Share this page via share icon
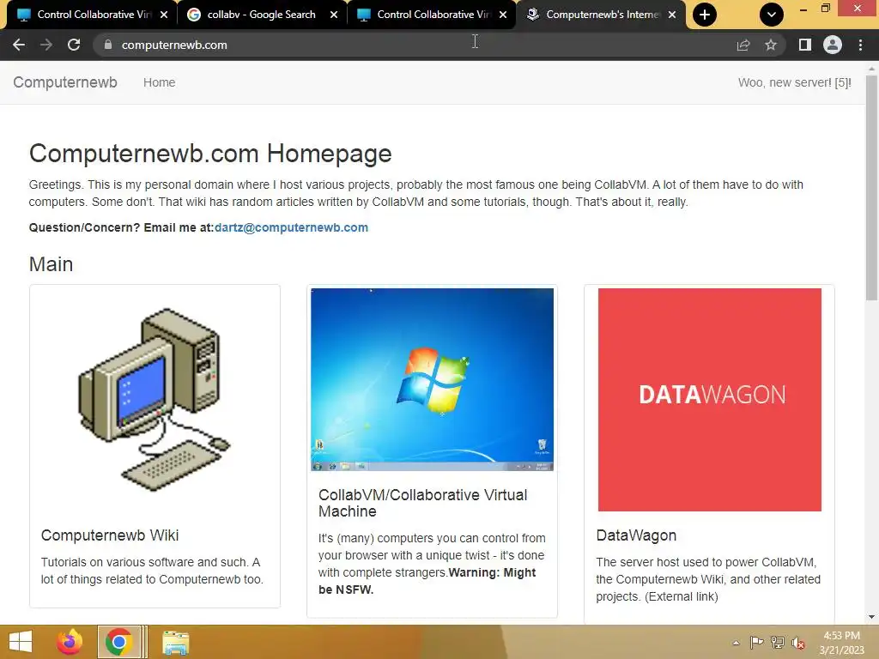879x659 pixels. (x=743, y=45)
